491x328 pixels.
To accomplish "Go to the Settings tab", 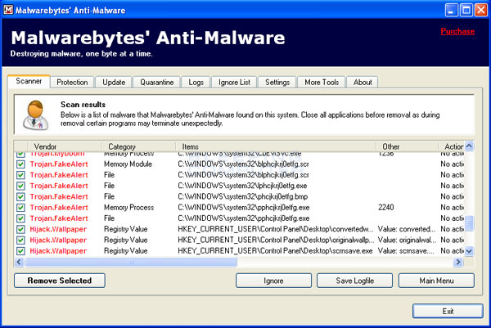I will click(277, 83).
